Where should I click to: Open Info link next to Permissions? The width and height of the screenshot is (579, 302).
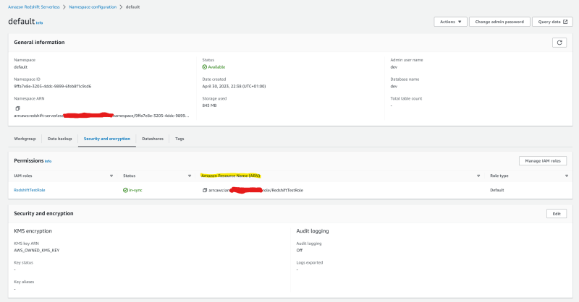(x=48, y=161)
